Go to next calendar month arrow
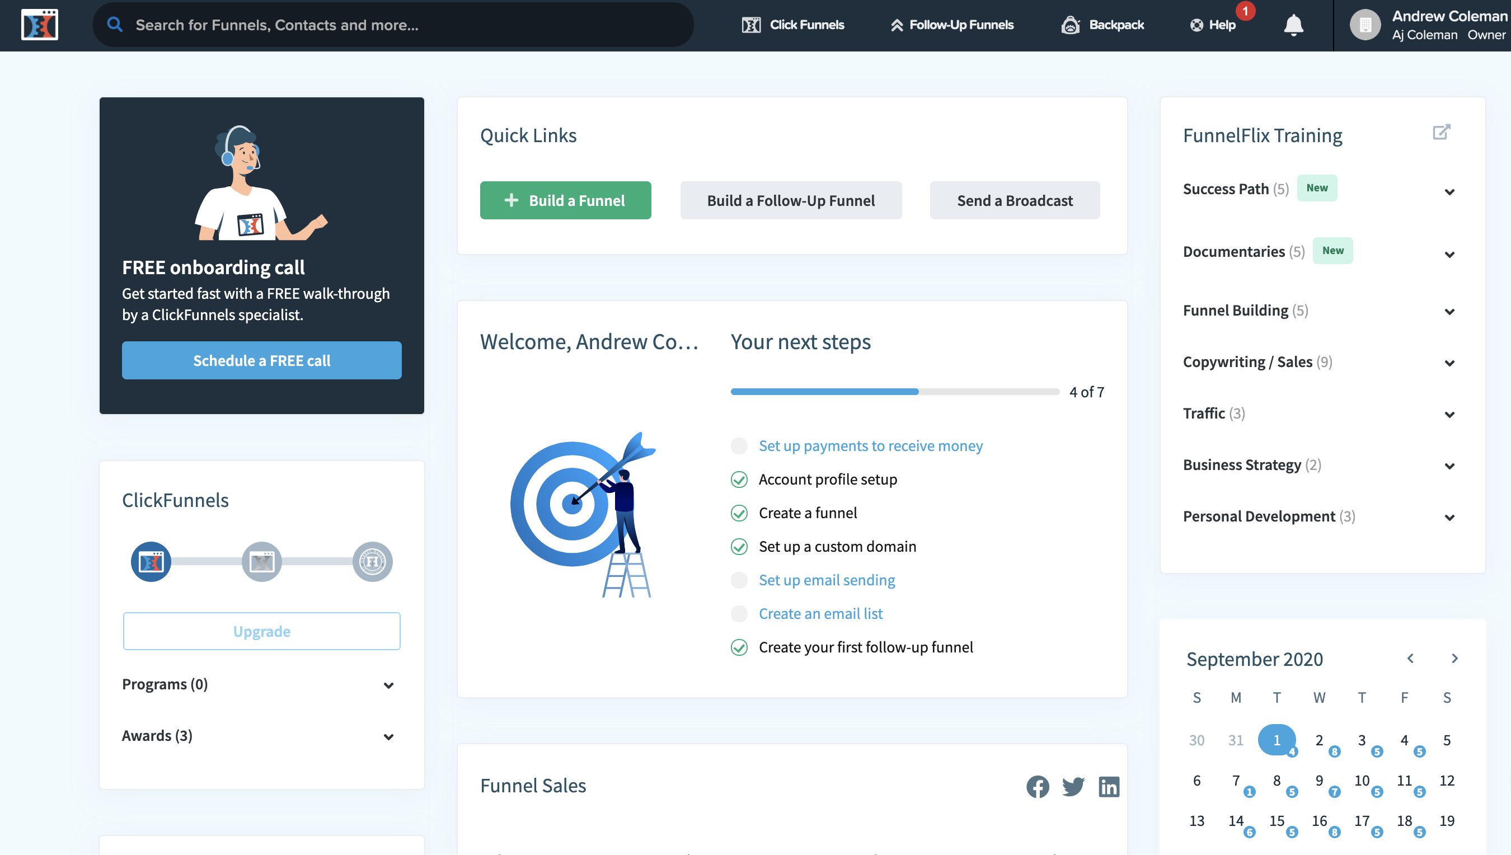 click(x=1454, y=658)
